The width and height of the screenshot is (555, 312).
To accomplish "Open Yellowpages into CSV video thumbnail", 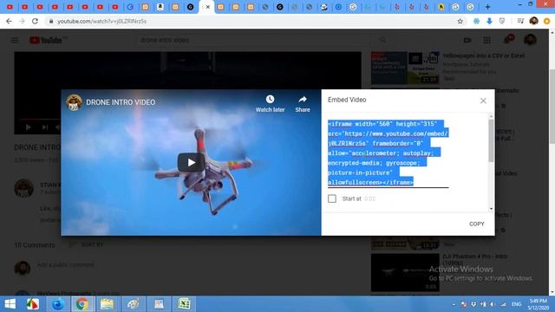I will (x=405, y=68).
